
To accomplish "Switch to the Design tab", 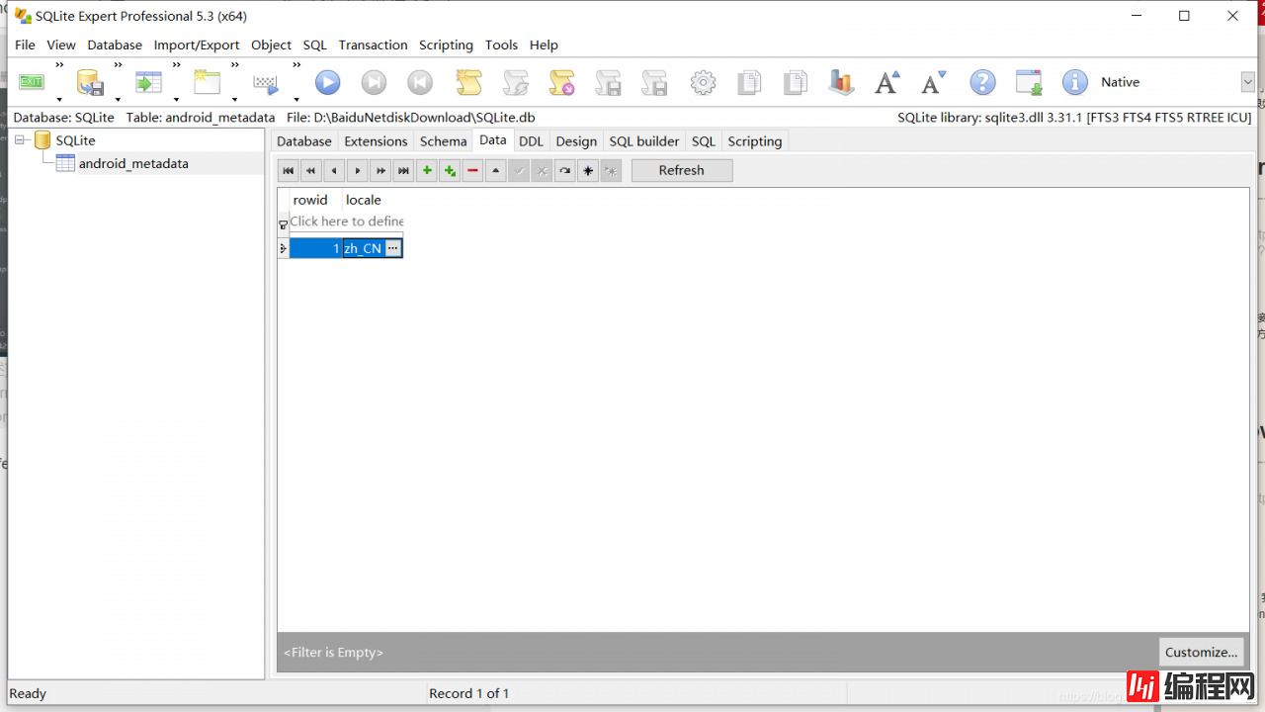I will (x=576, y=141).
